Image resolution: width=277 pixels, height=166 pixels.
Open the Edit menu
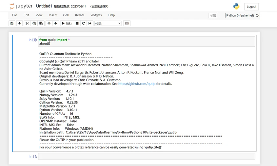pos(26,15)
